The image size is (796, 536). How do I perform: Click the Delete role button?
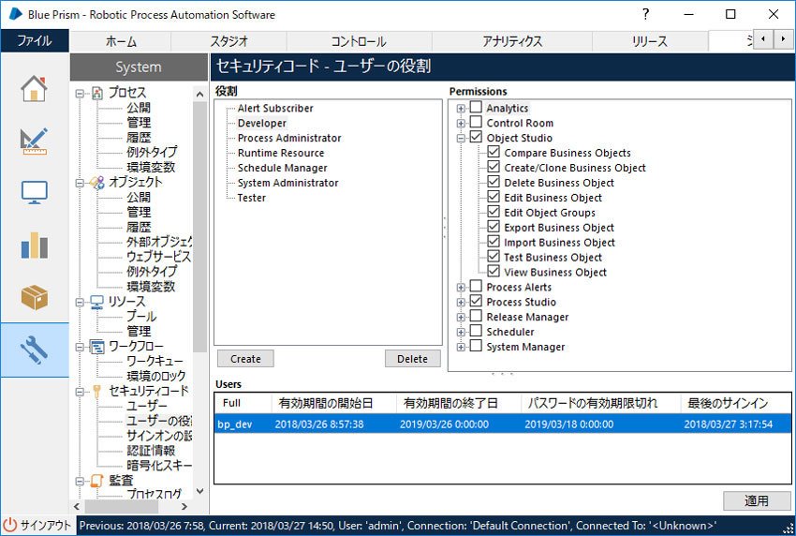[412, 359]
